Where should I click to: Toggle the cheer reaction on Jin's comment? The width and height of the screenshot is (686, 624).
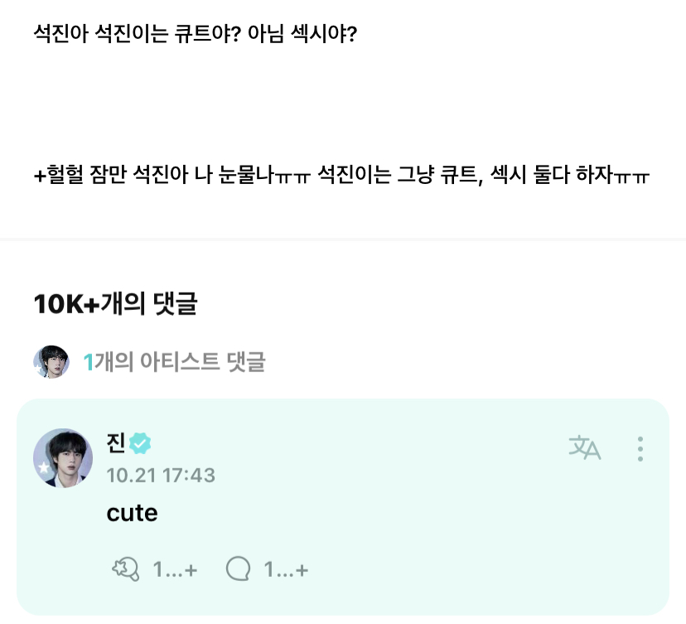tap(125, 568)
